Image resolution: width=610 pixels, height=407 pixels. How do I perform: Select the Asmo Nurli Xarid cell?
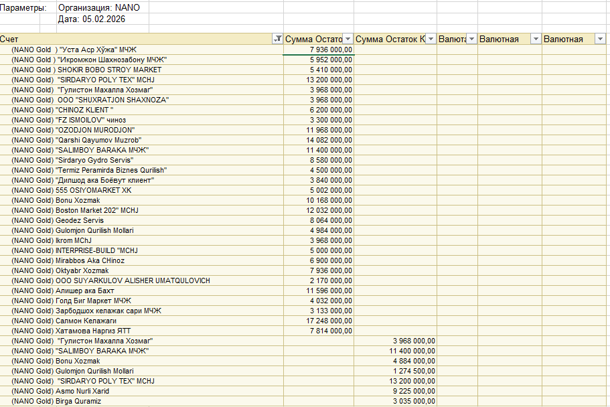click(x=141, y=392)
